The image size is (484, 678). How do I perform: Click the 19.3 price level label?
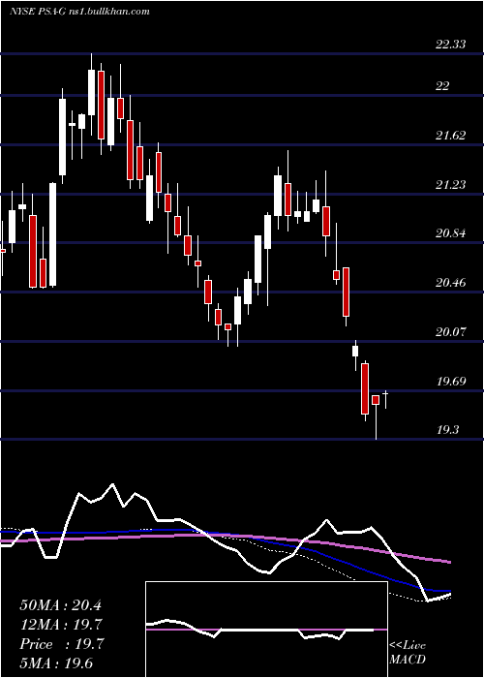tap(447, 430)
